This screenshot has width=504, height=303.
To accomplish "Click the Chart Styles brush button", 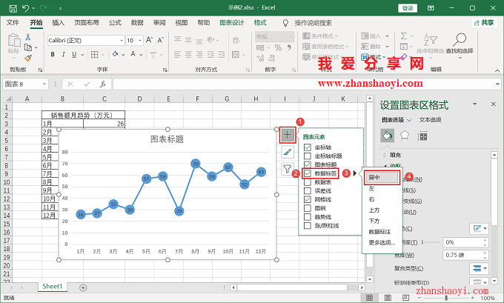I will 288,152.
